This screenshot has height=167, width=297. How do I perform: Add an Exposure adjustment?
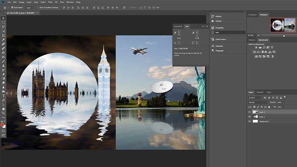(268, 47)
